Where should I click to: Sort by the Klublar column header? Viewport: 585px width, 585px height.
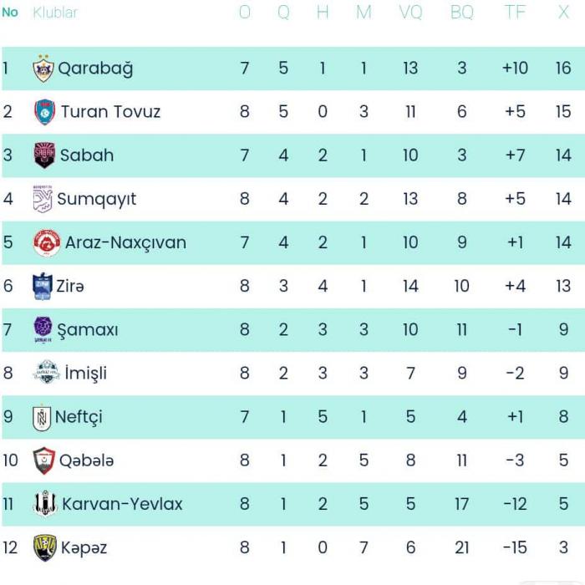coord(55,13)
